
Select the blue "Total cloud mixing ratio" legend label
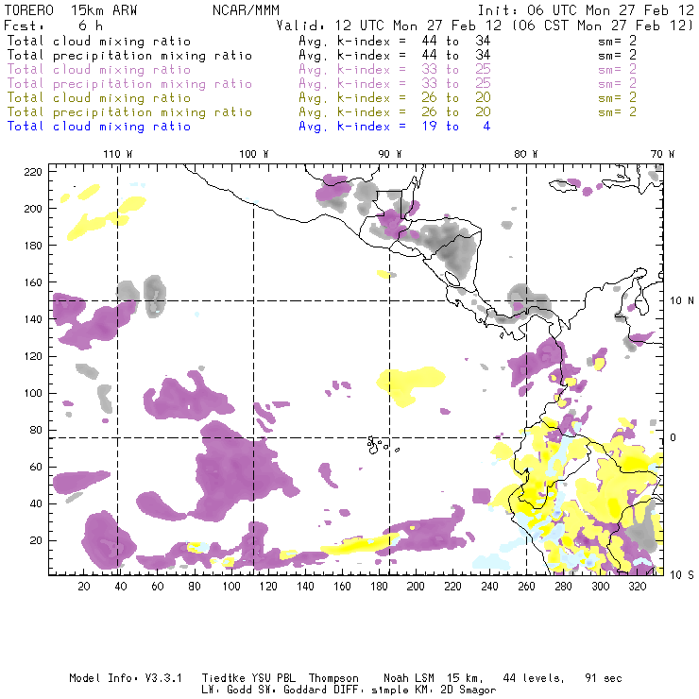coord(99,127)
